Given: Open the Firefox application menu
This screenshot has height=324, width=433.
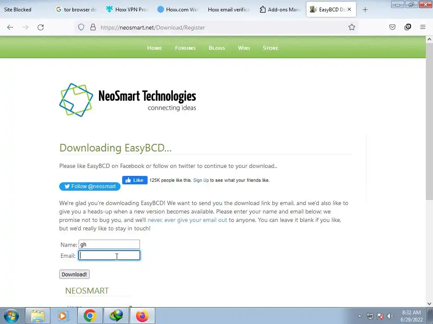Looking at the screenshot, I should 423,27.
